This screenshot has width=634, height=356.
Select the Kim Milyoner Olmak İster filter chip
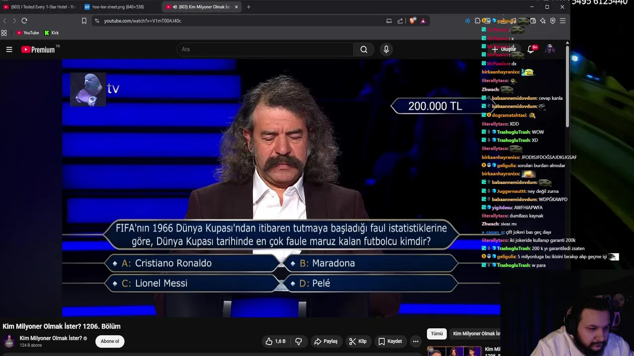point(475,334)
